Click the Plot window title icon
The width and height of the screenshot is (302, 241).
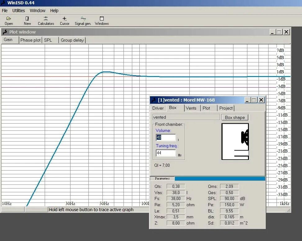(x=5, y=32)
